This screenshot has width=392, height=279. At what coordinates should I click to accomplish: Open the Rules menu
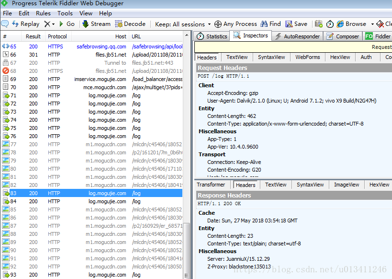[x=43, y=13]
